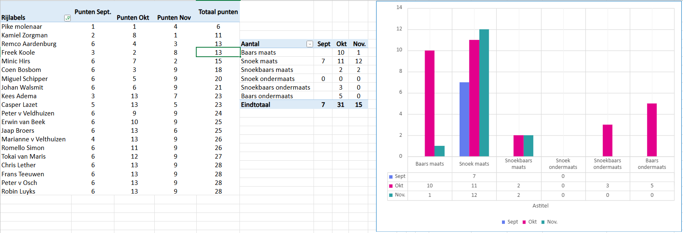
Task: Click the Nov. legend marker below the chart
Action: (x=543, y=222)
